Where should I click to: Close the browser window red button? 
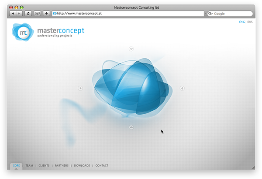[11, 7]
